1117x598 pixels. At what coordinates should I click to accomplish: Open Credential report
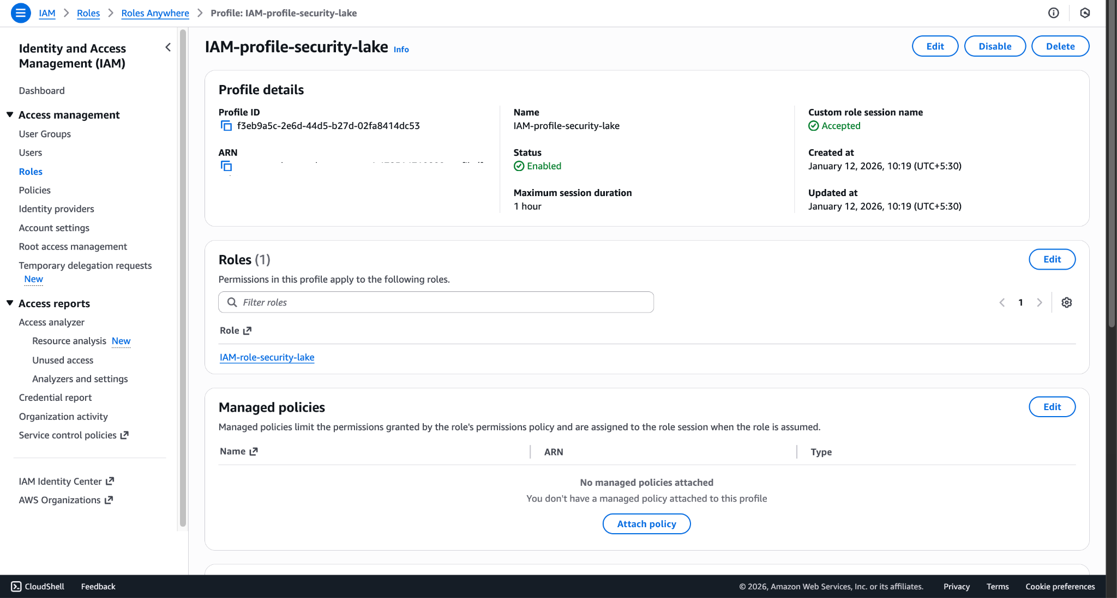[x=55, y=398]
